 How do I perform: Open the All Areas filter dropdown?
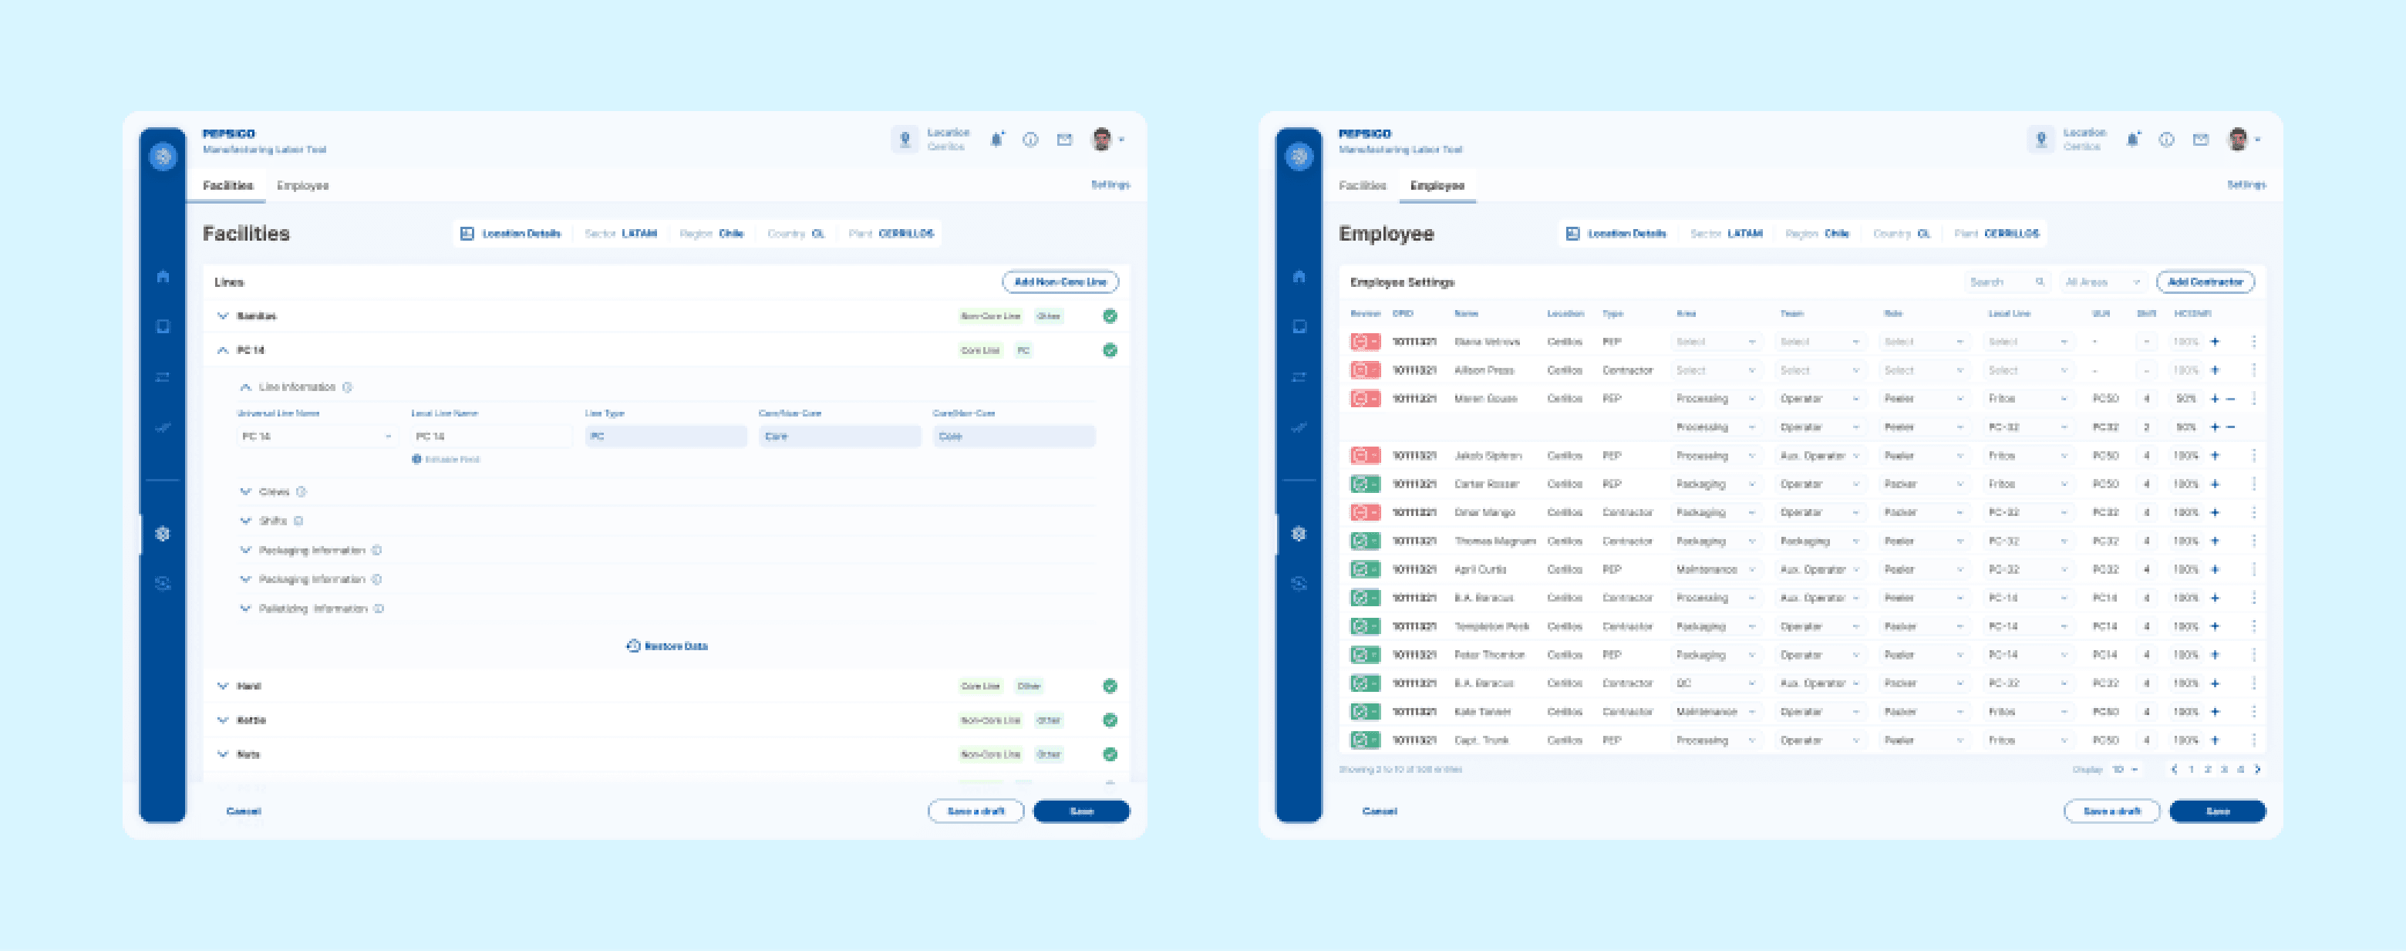pyautogui.click(x=2102, y=282)
